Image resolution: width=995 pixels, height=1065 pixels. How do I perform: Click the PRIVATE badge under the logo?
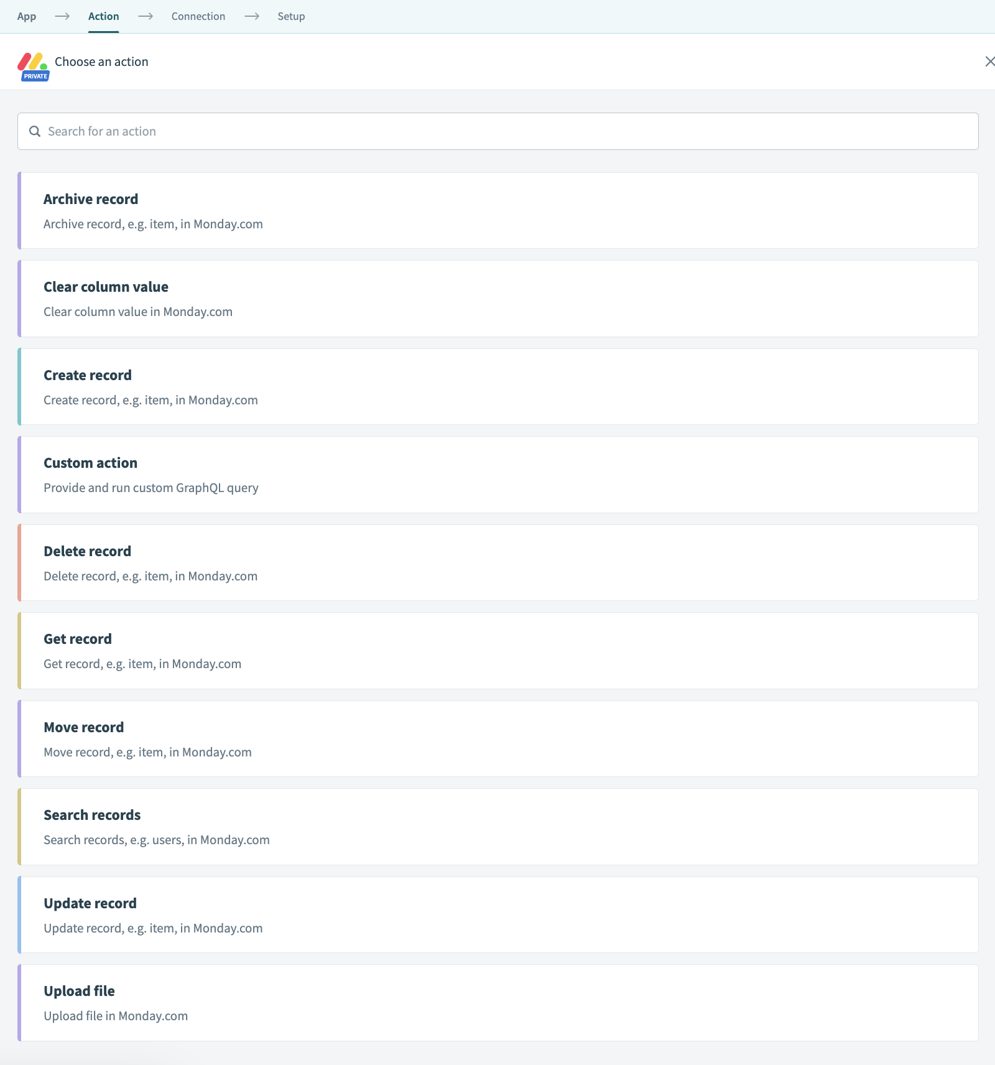(x=35, y=76)
